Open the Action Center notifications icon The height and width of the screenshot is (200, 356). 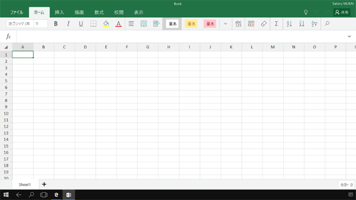click(350, 195)
